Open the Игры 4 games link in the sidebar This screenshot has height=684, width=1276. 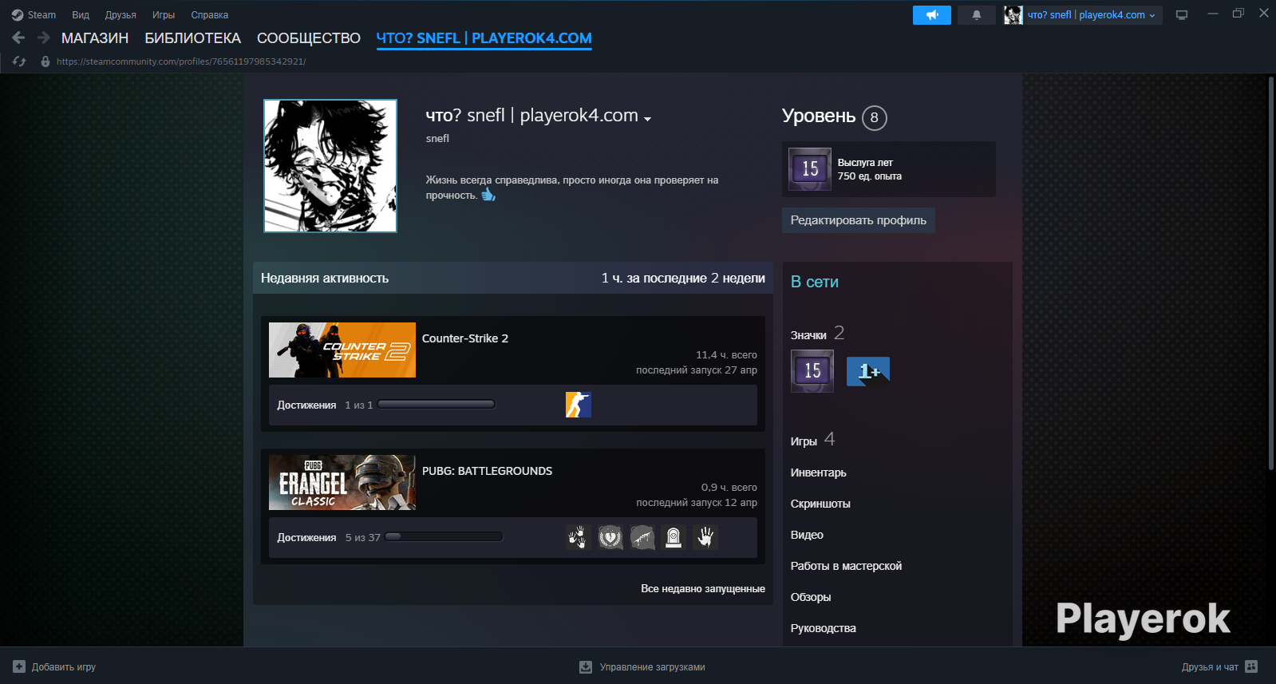[812, 440]
